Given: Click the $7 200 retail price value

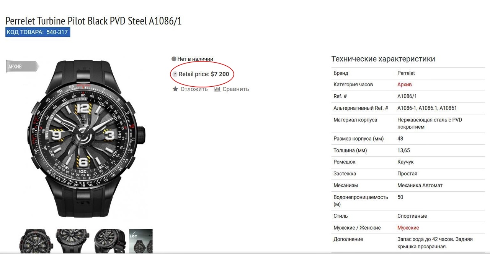Looking at the screenshot, I should [220, 74].
